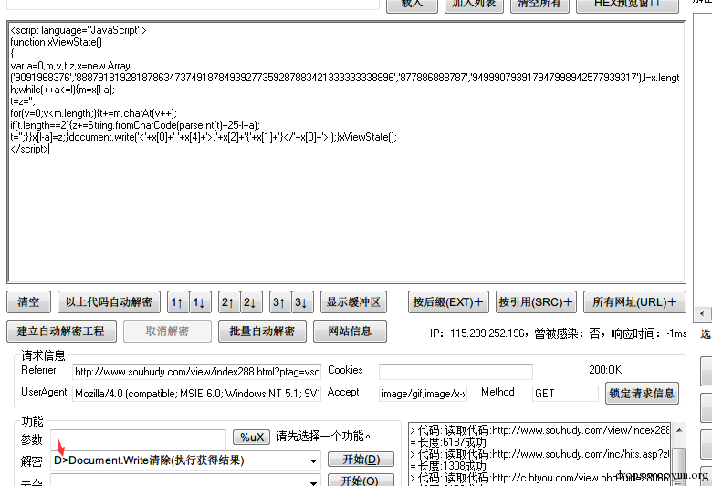Viewport: 712px width, 486px height.
Task: Click 开始(D) to start decryption
Action: [x=361, y=460]
